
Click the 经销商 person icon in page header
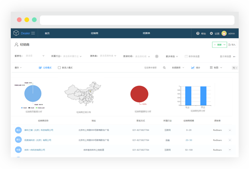16,45
